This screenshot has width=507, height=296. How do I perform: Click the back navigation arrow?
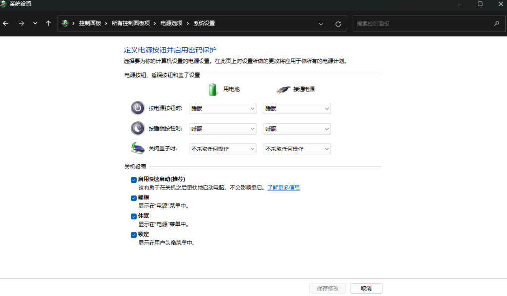click(6, 23)
